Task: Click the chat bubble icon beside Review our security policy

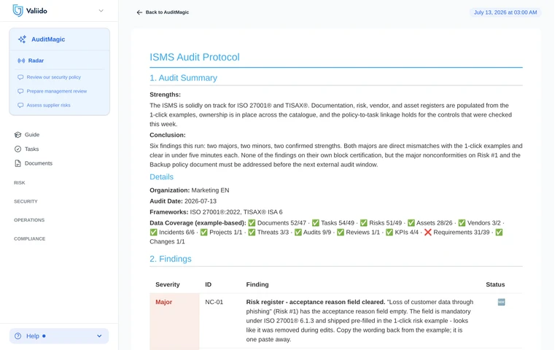Action: click(x=20, y=77)
